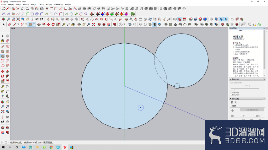The width and height of the screenshot is (268, 150).
Task: Click photo match settings gear icon
Action: pyautogui.click(x=236, y=102)
